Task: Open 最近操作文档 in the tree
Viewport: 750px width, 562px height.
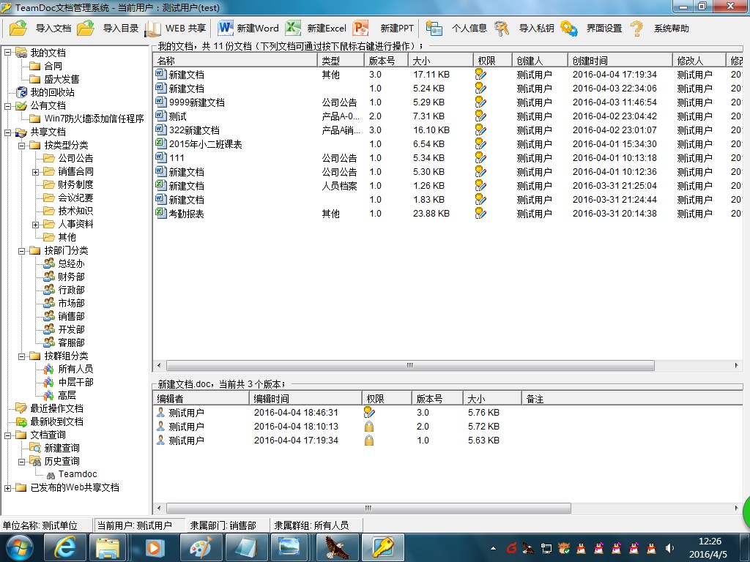Action: coord(57,408)
